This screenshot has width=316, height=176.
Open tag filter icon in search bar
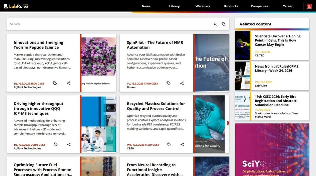click(224, 24)
